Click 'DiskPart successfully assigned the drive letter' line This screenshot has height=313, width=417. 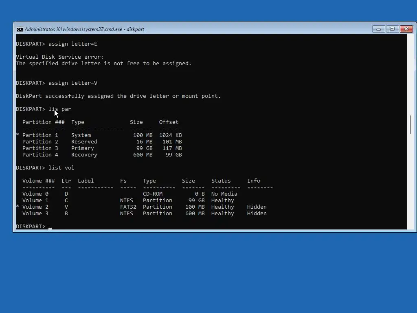point(119,96)
